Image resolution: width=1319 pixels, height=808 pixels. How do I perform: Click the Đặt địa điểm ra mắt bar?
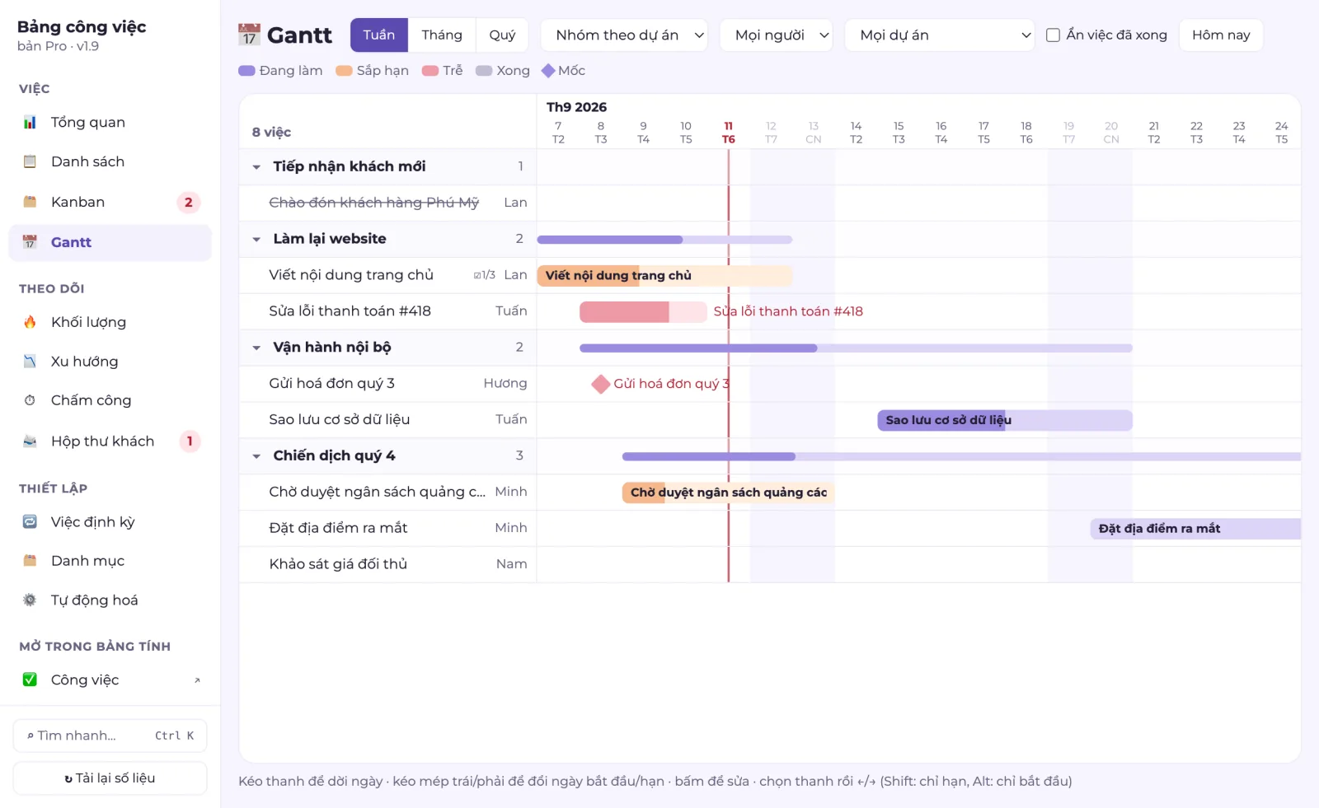(x=1195, y=529)
